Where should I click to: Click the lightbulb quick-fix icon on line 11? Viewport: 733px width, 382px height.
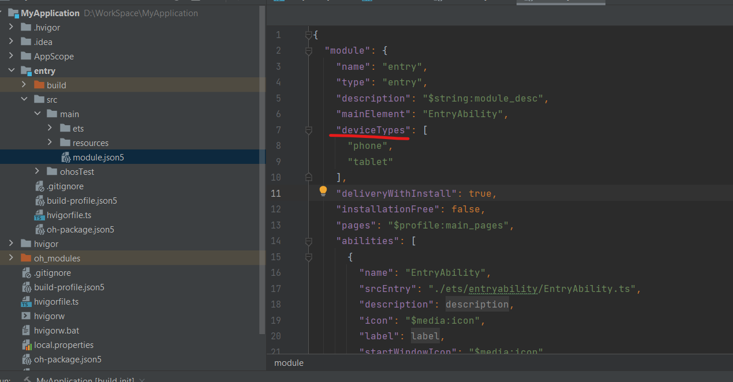click(323, 191)
